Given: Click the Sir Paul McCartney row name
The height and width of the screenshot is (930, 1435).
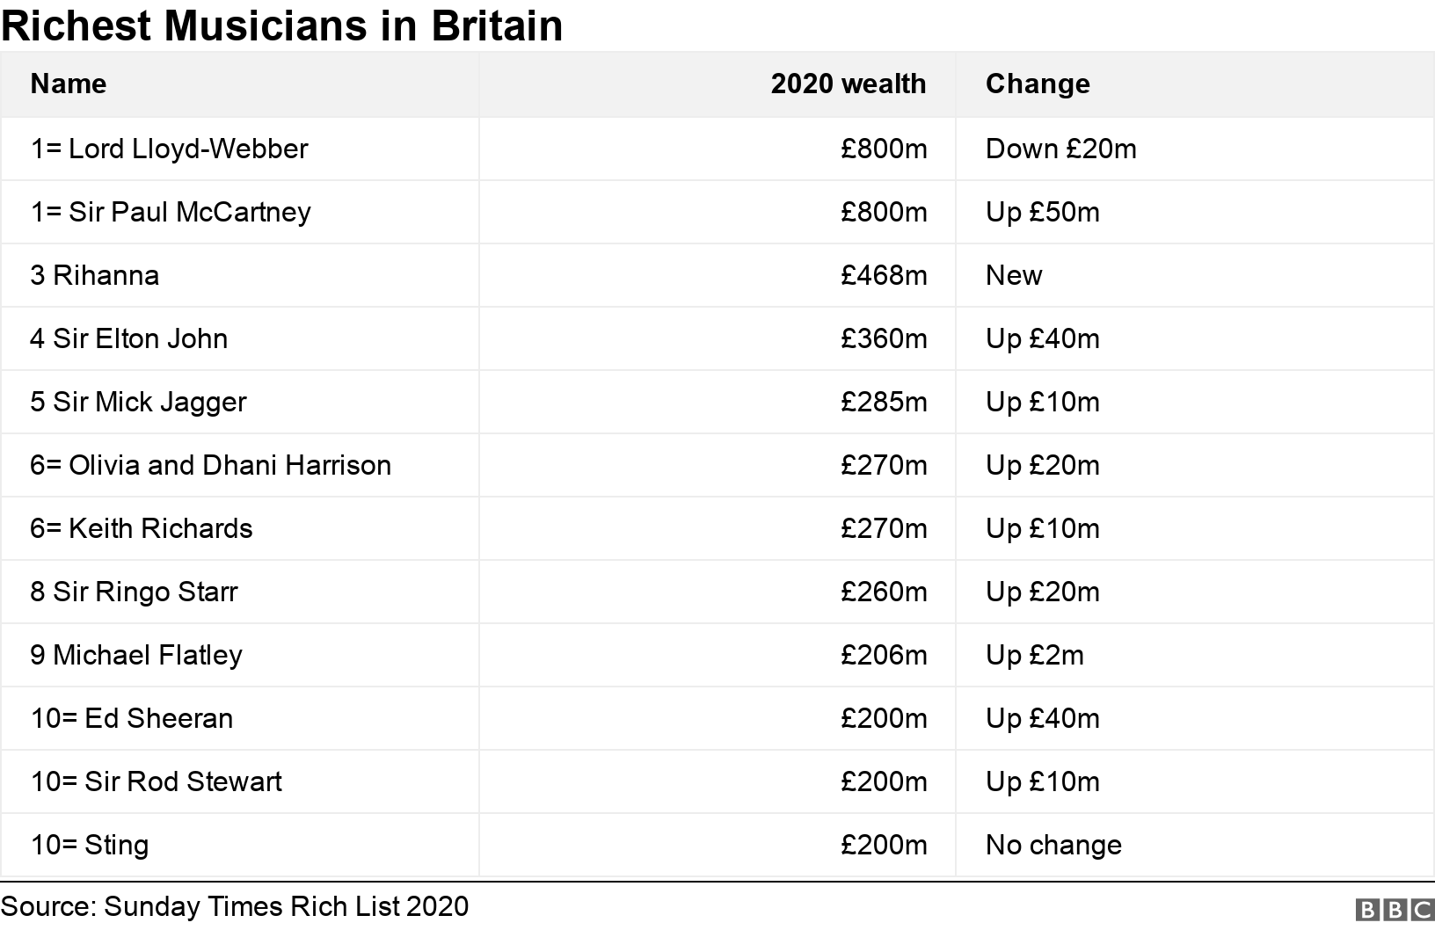Looking at the screenshot, I should coord(171,212).
